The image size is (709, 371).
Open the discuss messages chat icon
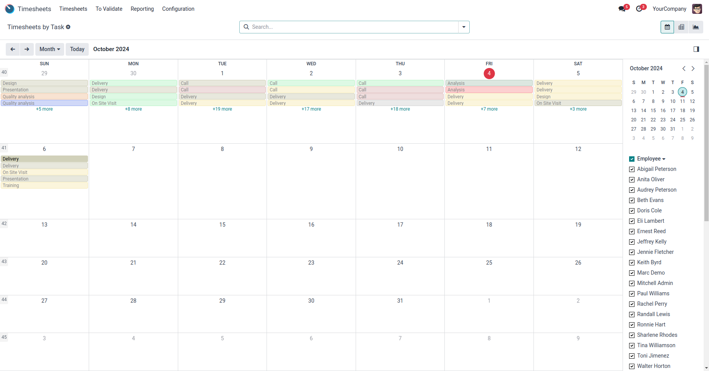click(x=622, y=9)
